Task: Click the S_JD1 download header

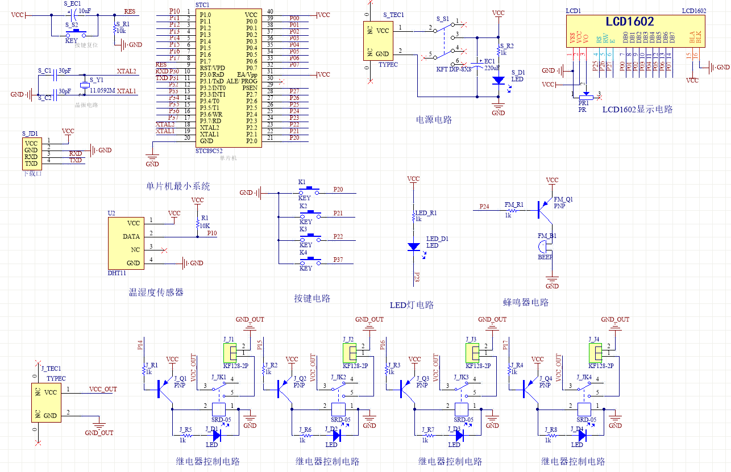Action: (31, 153)
